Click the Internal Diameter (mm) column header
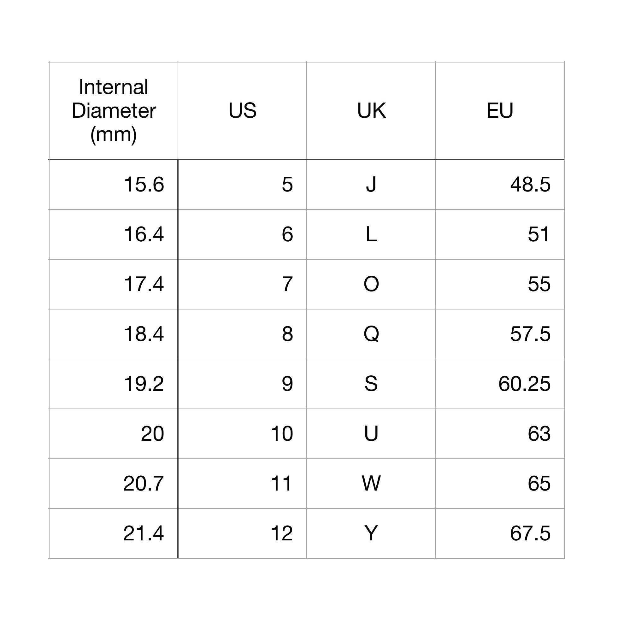 tap(114, 111)
